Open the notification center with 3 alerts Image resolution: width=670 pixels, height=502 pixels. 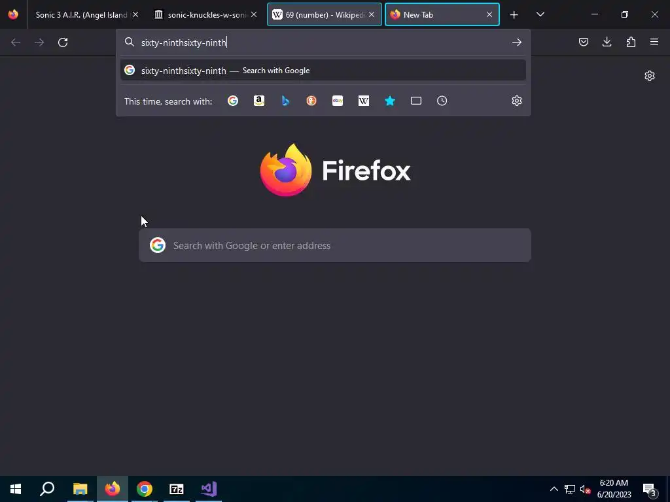coord(649,489)
